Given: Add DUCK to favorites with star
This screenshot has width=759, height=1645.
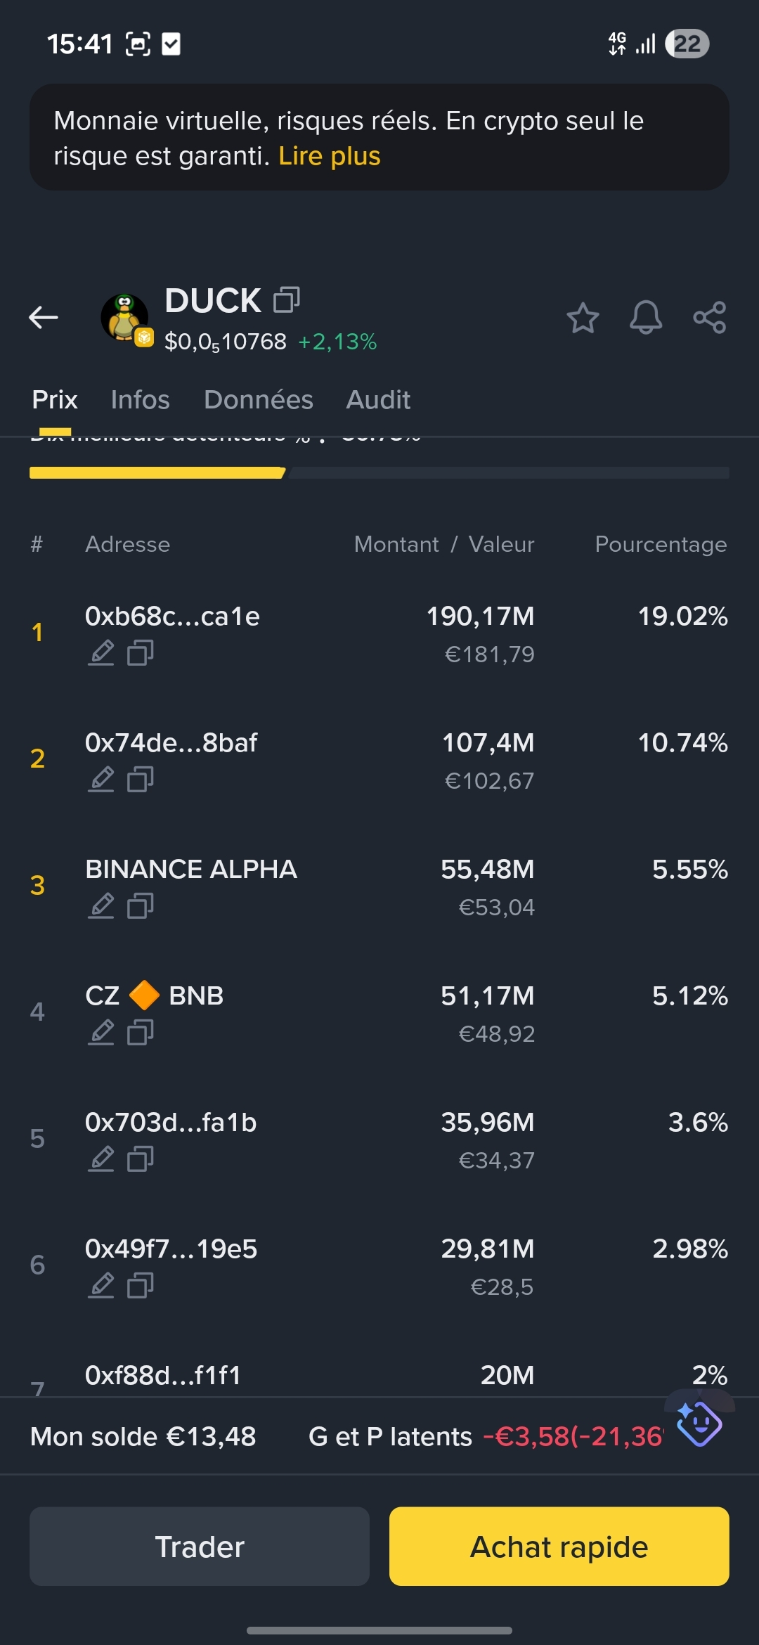Looking at the screenshot, I should (x=583, y=318).
